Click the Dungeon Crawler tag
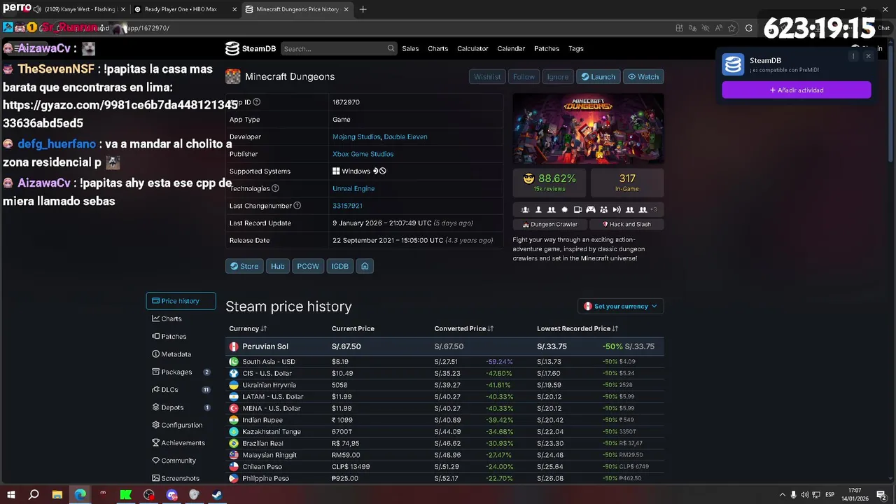This screenshot has width=896, height=504. [x=550, y=225]
